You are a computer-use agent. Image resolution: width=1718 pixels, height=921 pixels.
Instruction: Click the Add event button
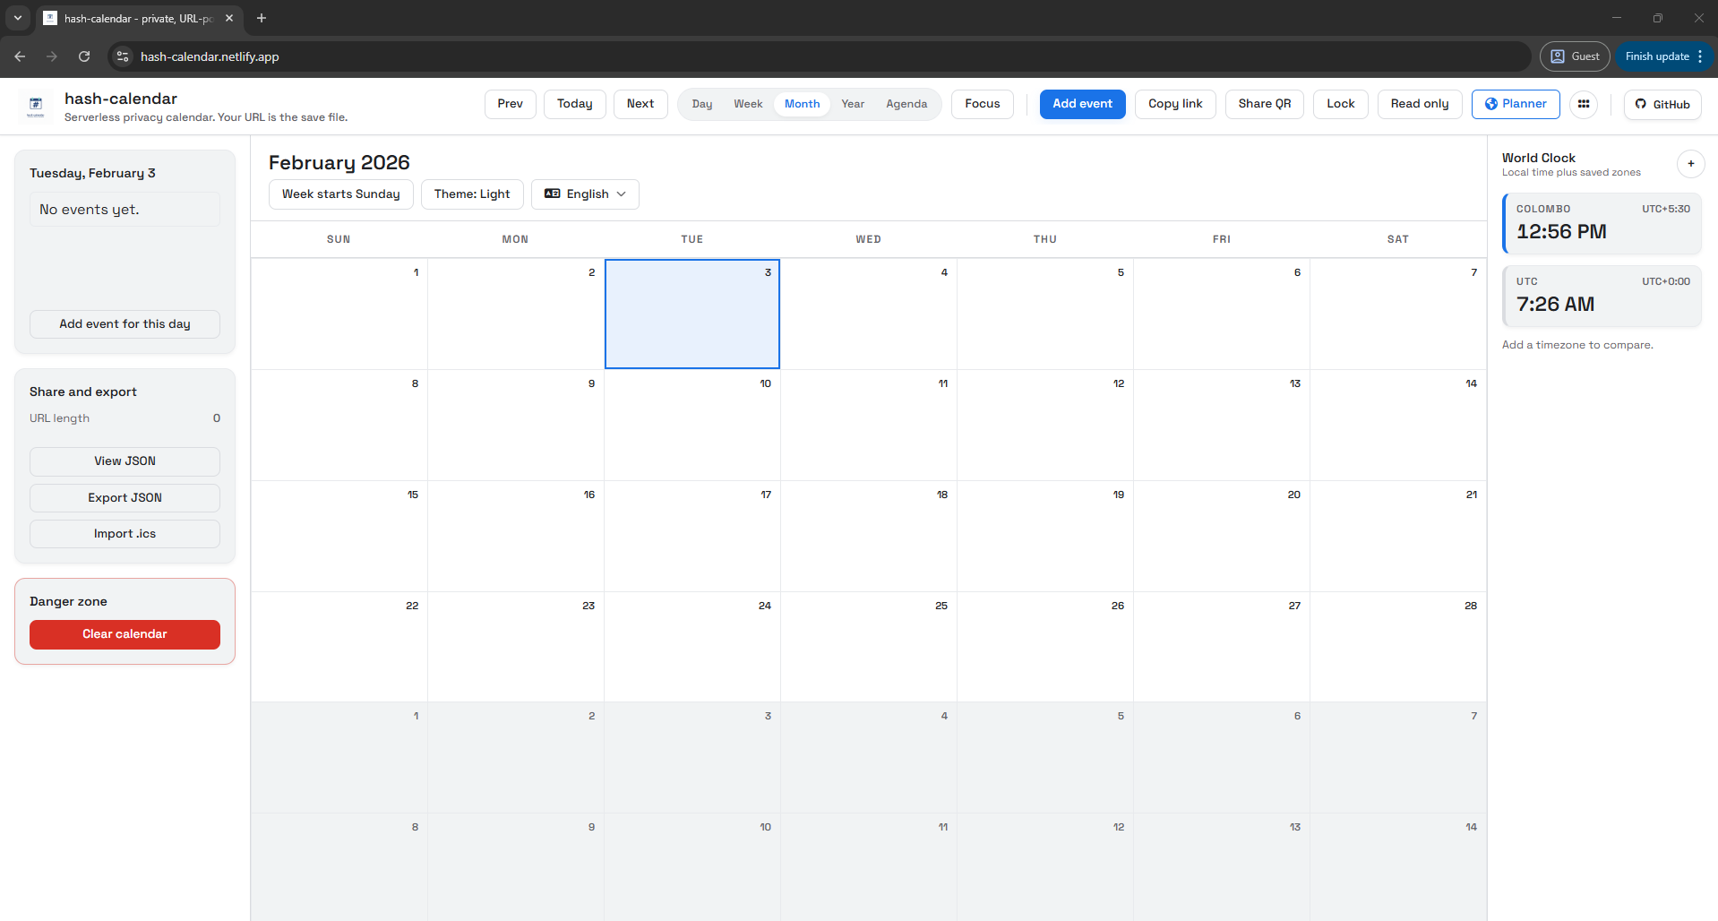pyautogui.click(x=1081, y=104)
